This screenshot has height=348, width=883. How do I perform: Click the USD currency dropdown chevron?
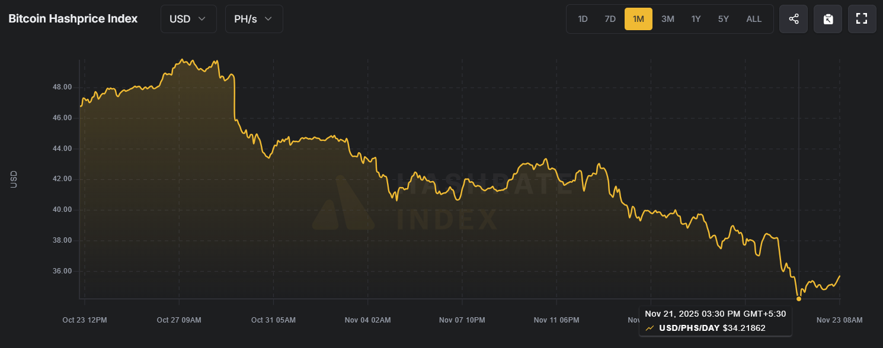point(202,19)
